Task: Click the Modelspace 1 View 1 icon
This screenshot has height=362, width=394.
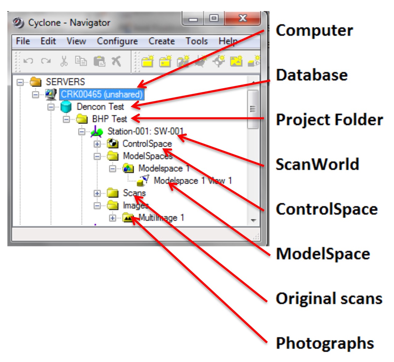Action: (143, 181)
